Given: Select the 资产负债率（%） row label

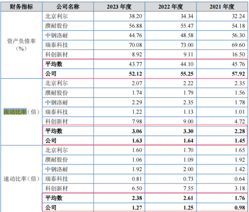Looking at the screenshot, I should [x=21, y=45].
